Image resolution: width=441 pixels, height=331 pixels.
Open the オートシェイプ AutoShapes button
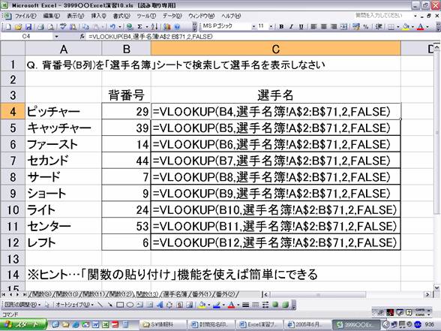[74, 305]
